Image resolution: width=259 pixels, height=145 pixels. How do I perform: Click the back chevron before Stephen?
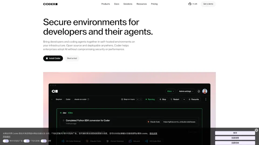pyautogui.click(x=52, y=99)
